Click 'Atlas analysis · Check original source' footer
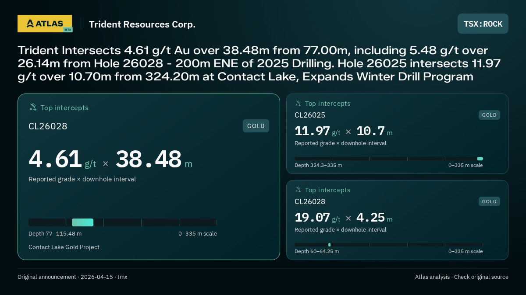The height and width of the screenshot is (295, 526). pyautogui.click(x=462, y=277)
